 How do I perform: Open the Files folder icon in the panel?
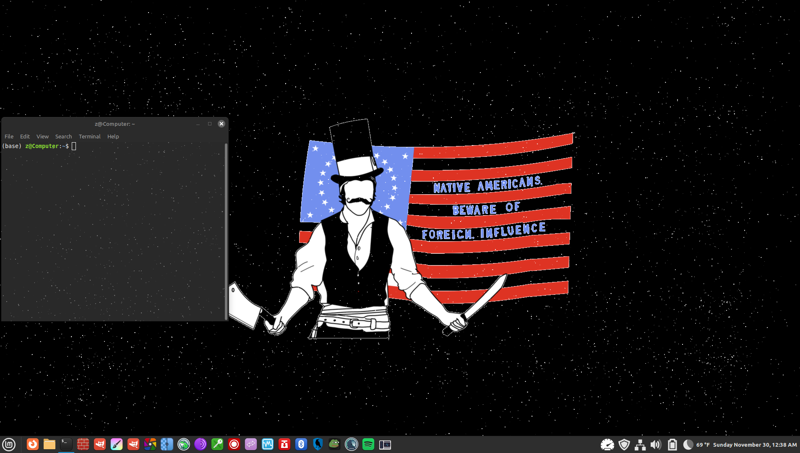click(x=50, y=444)
